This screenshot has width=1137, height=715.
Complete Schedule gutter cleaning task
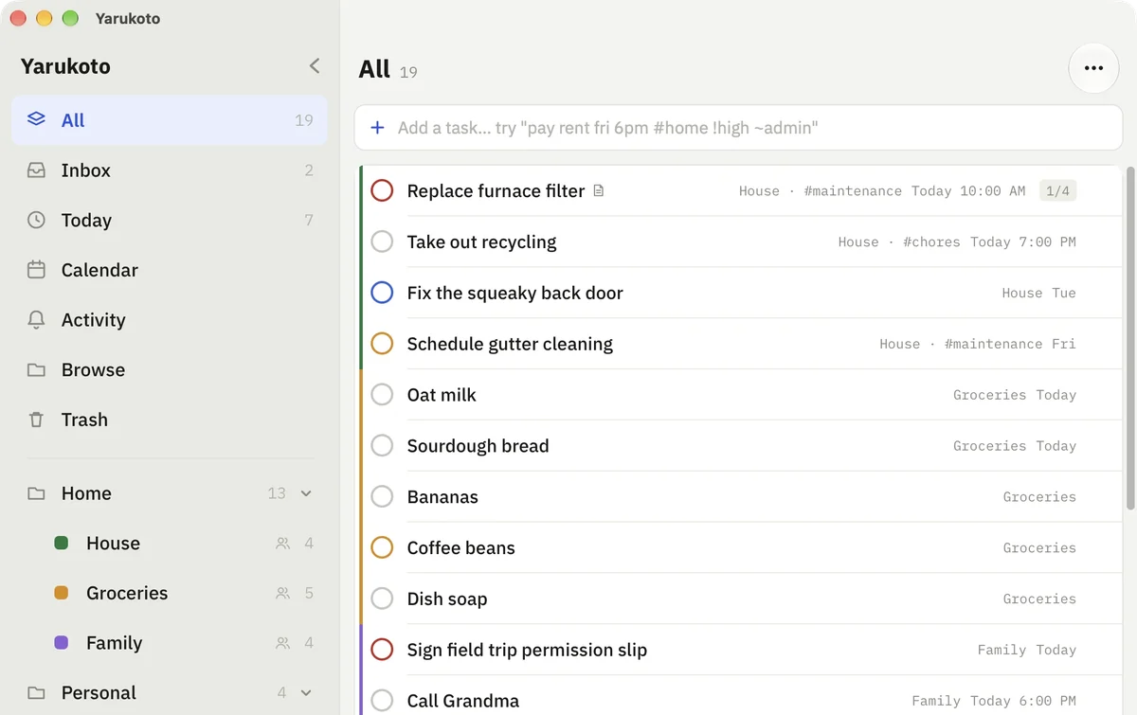[x=382, y=344]
